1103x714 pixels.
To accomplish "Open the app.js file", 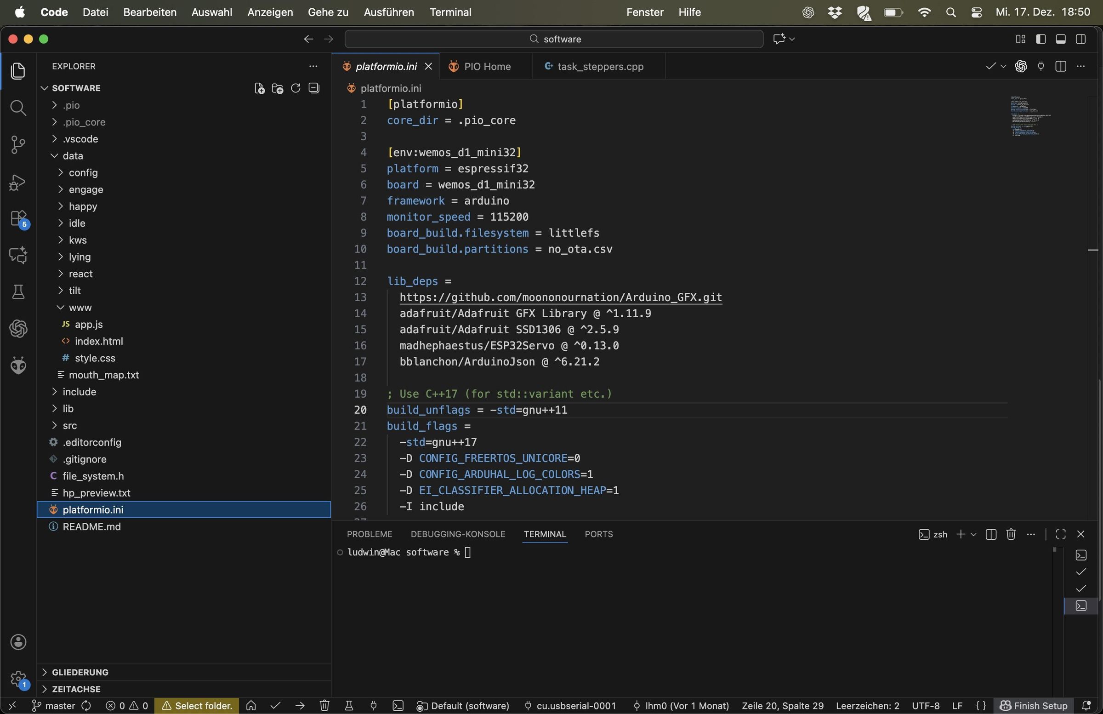I will click(183, 325).
